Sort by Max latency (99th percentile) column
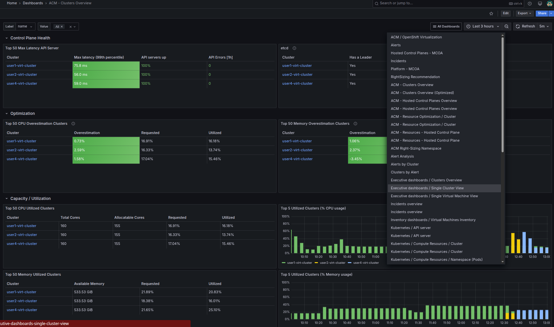This screenshot has width=554, height=327. pos(99,58)
